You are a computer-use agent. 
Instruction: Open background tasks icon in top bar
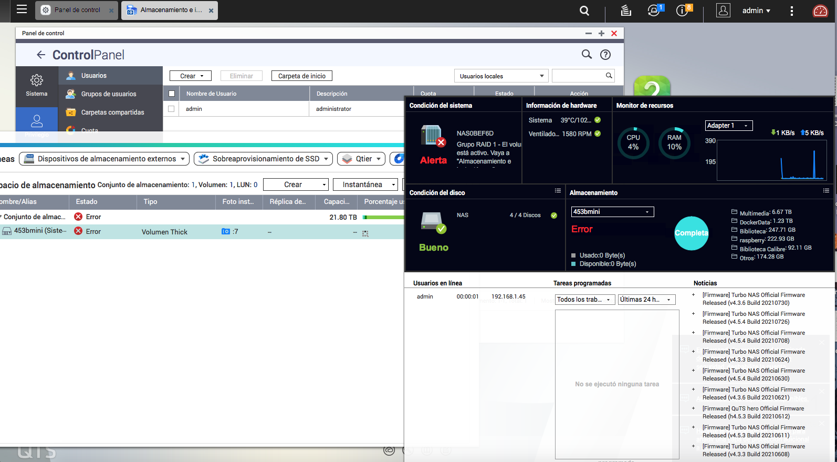625,11
